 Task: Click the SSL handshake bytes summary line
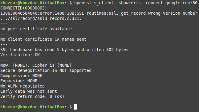[64, 50]
